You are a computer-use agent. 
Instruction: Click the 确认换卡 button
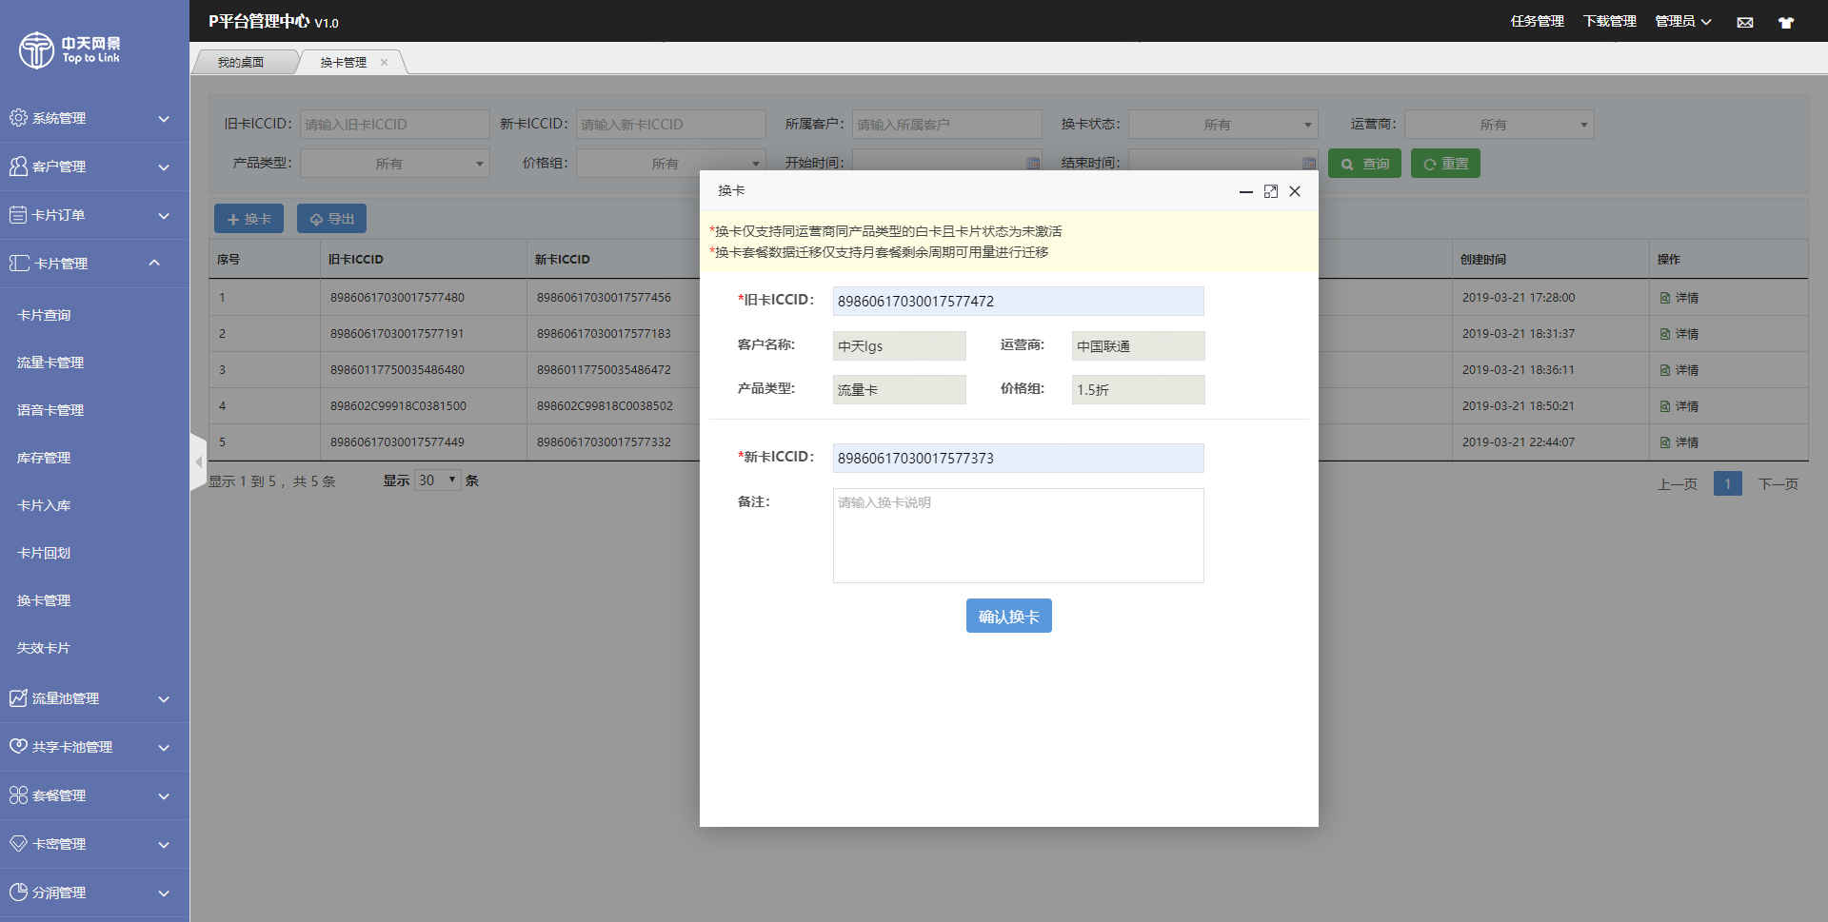[1009, 616]
